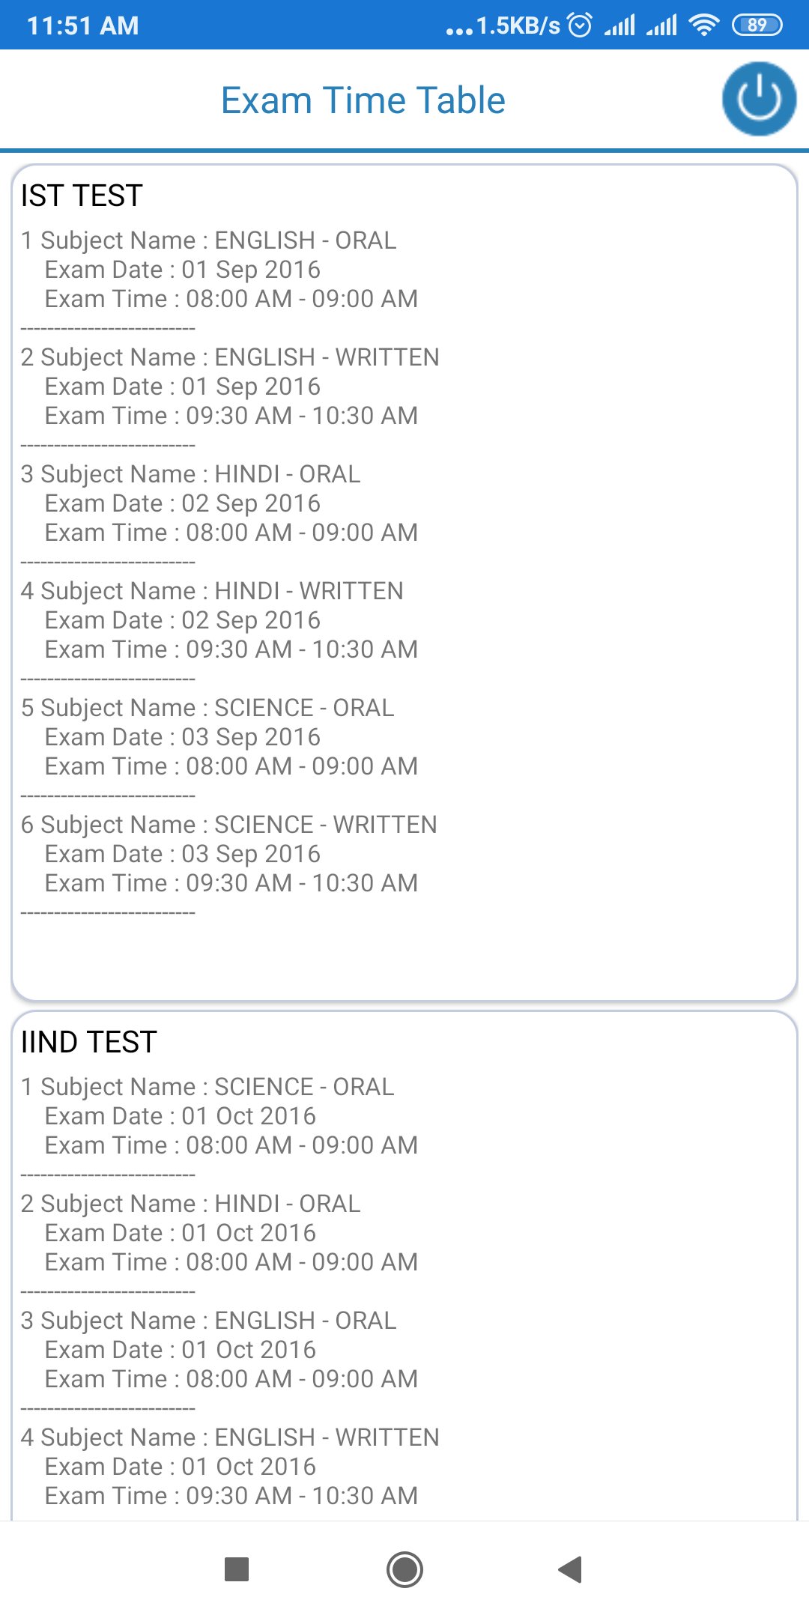Viewport: 809px width, 1618px height.
Task: Tap the alarm clock status icon
Action: 580,25
